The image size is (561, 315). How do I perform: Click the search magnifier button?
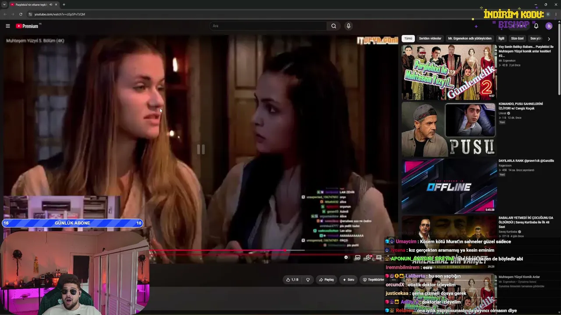(x=334, y=26)
